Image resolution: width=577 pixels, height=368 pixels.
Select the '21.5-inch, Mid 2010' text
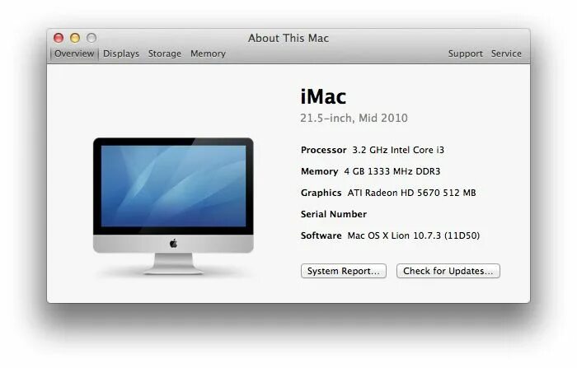click(x=354, y=118)
